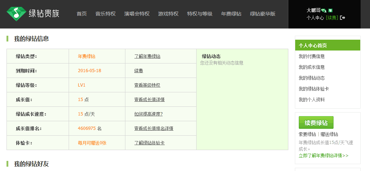370x171 pixels.
Task: Select 个人中心首页 sidebar tab
Action: (327, 45)
